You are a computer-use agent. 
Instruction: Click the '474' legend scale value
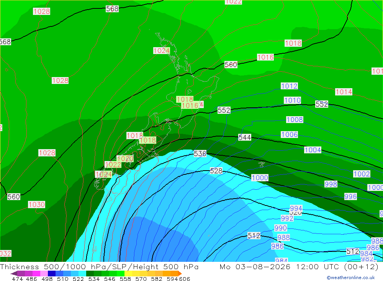17,279
